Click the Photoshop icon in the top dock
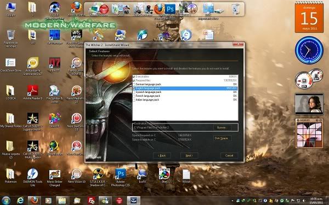Screen dimensions: 329x205 (170, 9)
